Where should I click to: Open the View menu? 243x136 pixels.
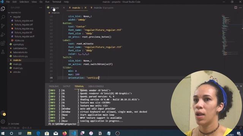click(34, 2)
